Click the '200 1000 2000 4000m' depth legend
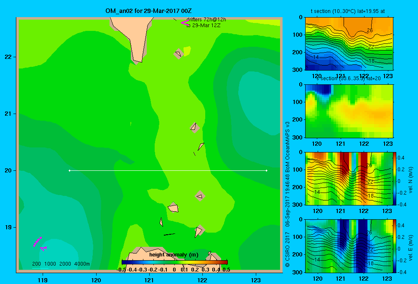 [x=61, y=264]
